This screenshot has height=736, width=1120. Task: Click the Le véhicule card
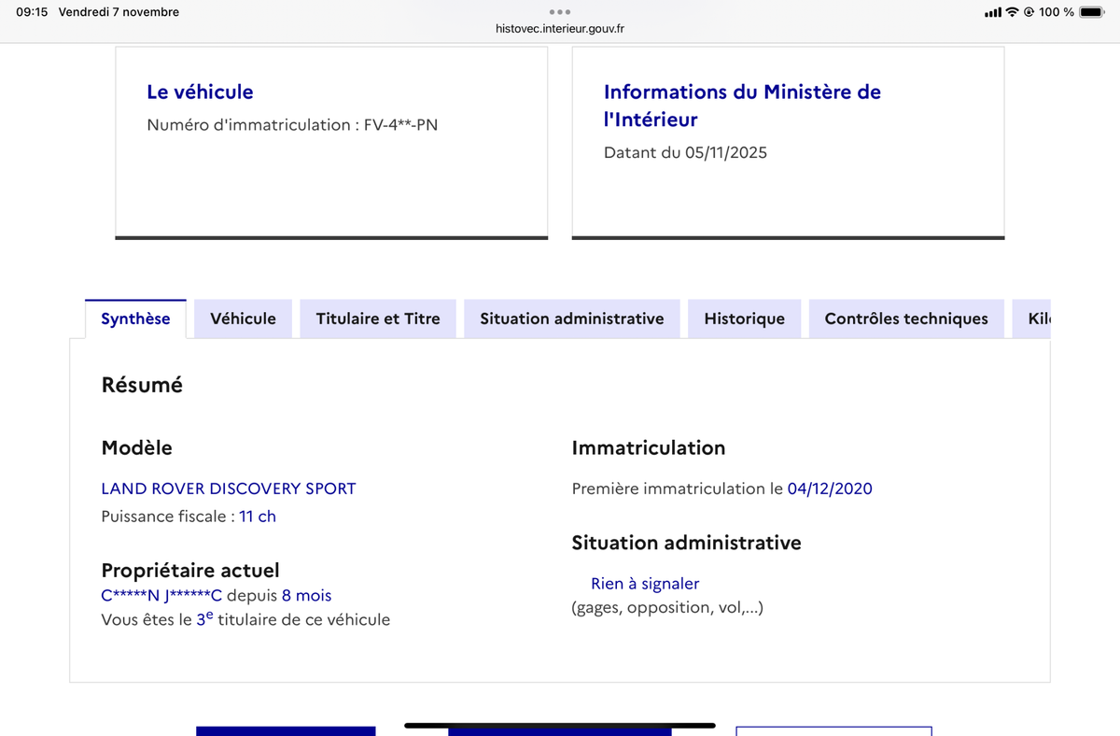tap(331, 143)
